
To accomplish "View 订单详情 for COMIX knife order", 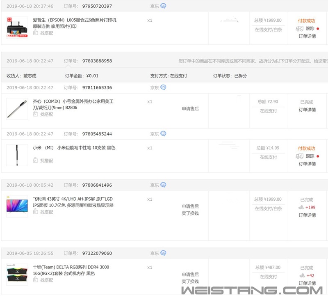I will 307,110.
